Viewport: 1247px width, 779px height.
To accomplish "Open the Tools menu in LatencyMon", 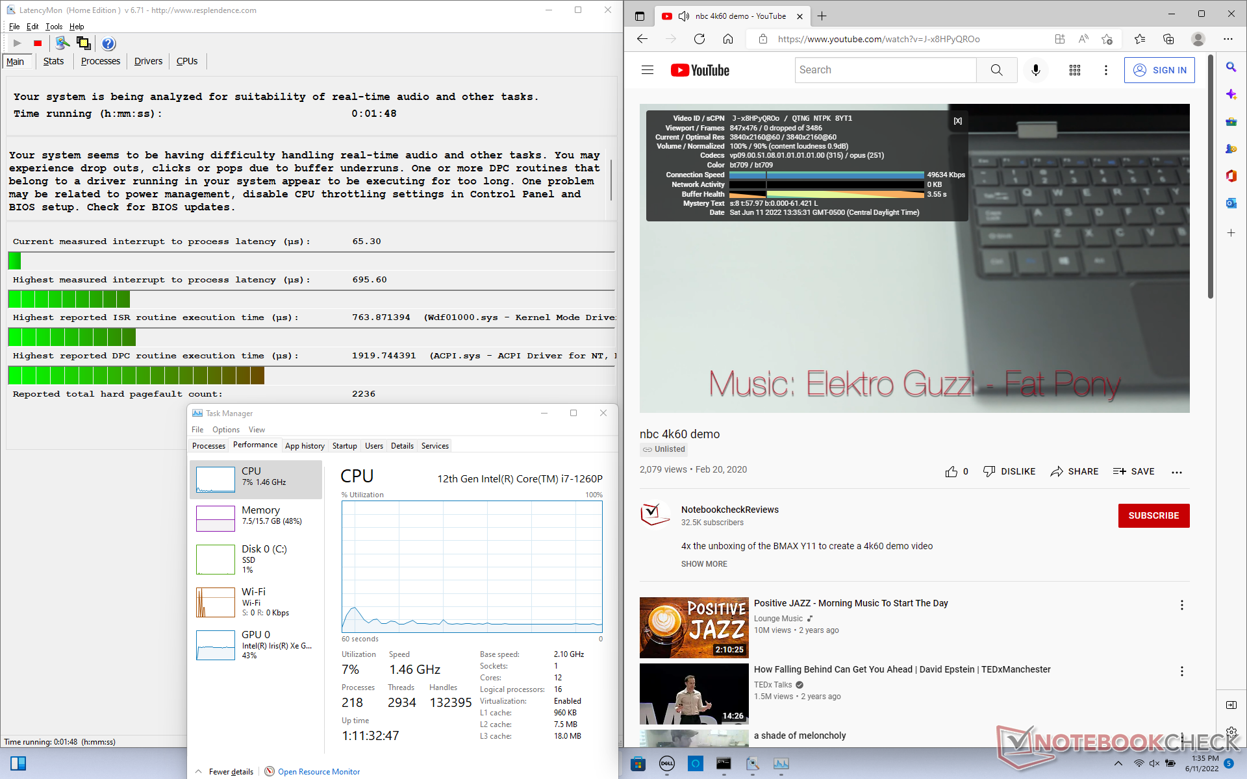I will point(54,27).
